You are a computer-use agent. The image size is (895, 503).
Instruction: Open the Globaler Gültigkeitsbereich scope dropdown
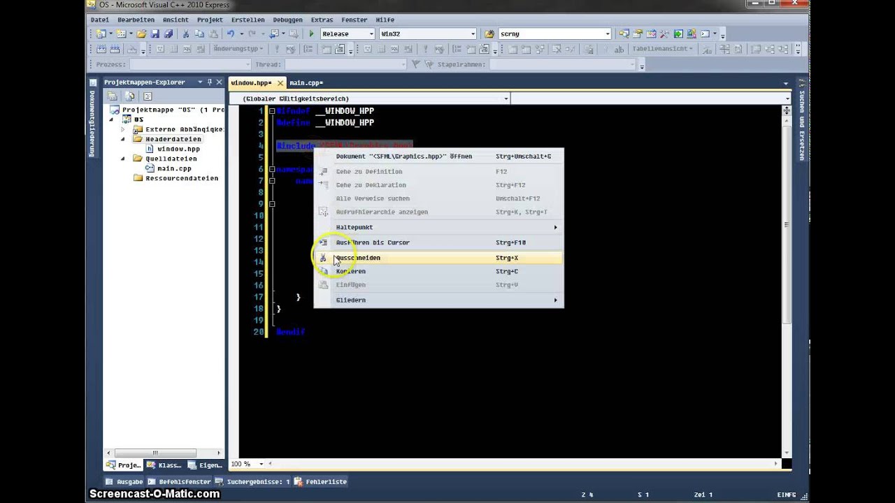coord(506,99)
